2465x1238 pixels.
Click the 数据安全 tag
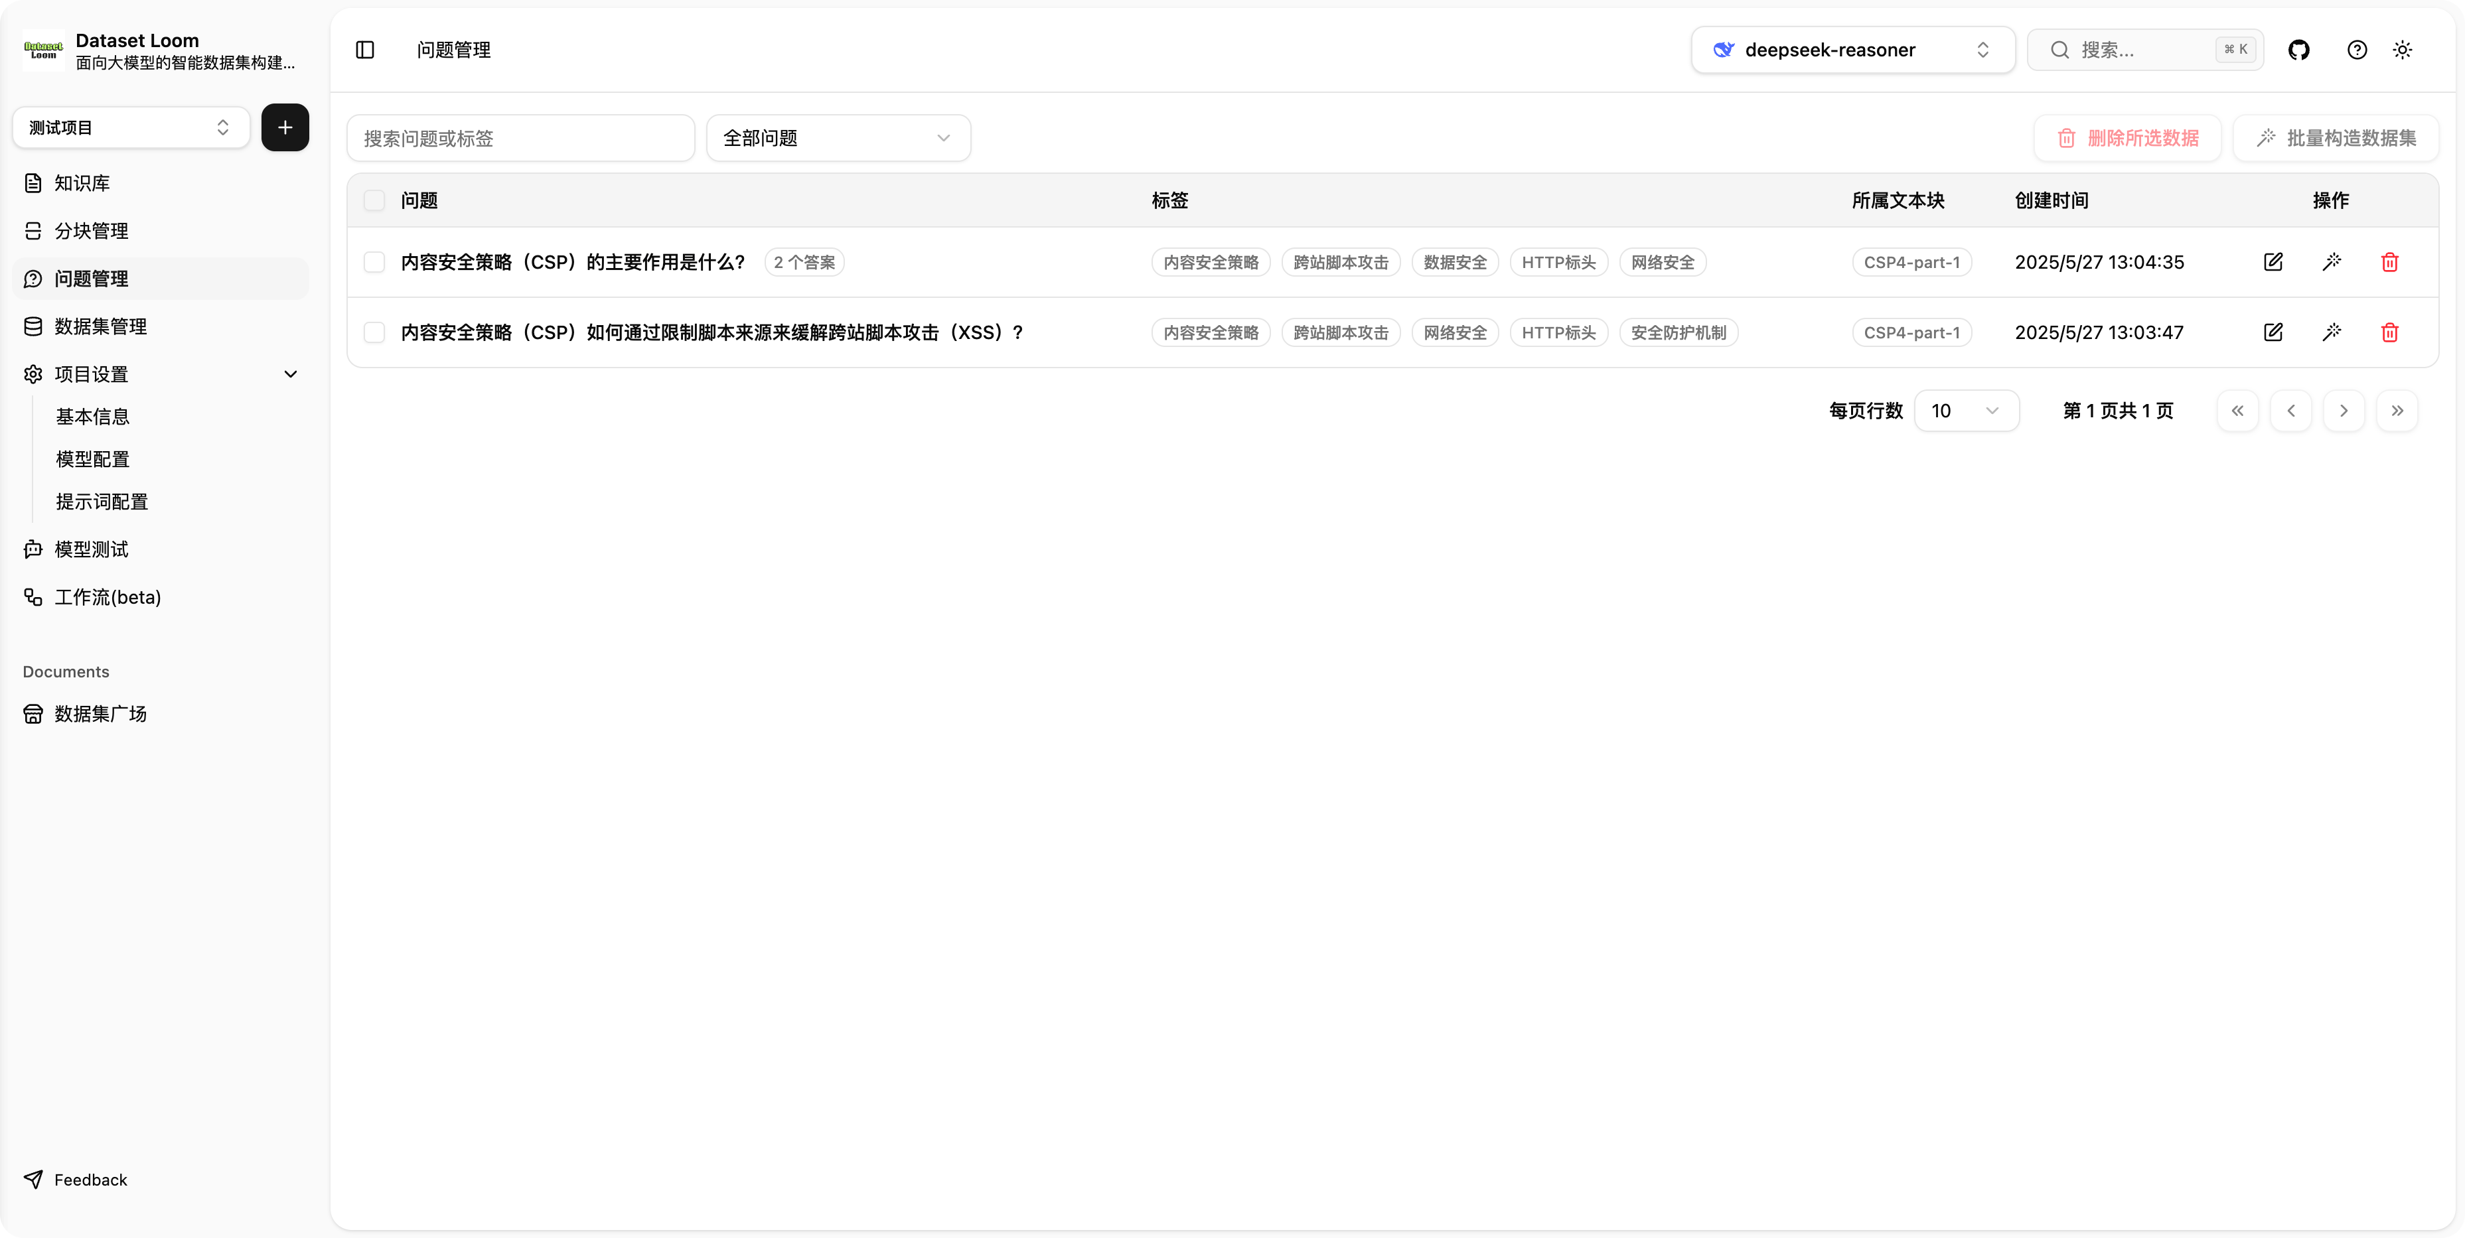[1454, 262]
